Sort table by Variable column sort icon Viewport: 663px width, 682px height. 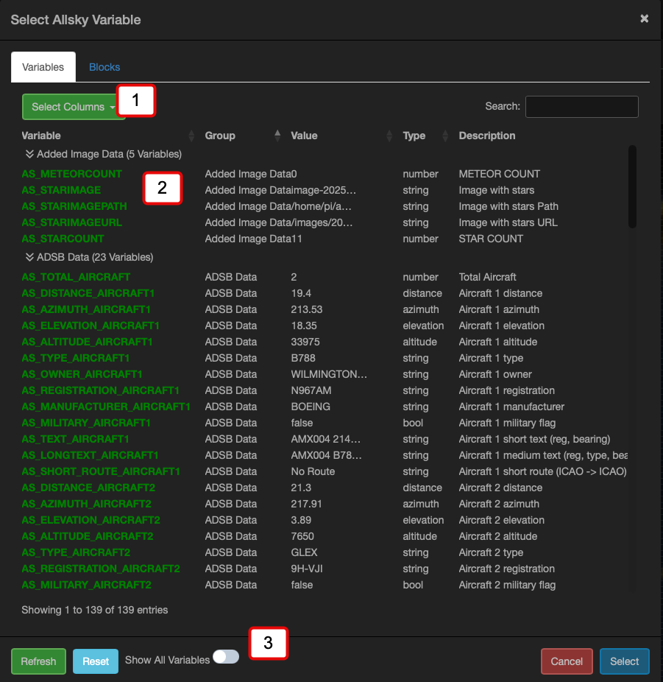tap(191, 136)
